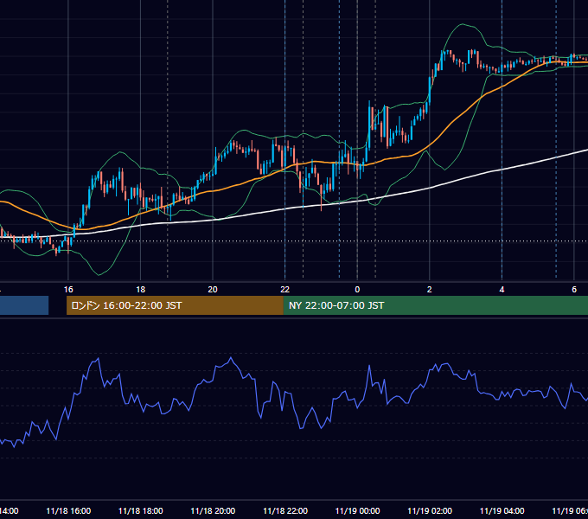Click the 11/18 16:00 date label
This screenshot has width=588, height=519.
coord(68,511)
